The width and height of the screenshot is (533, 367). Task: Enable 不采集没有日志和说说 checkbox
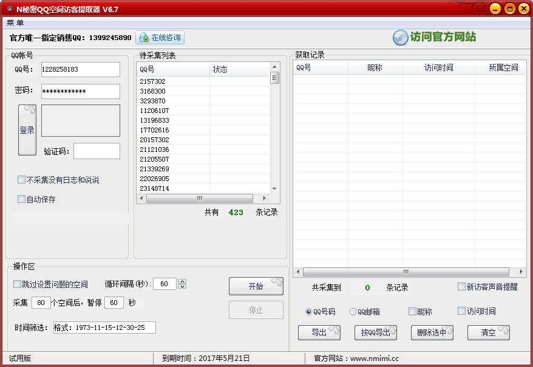(21, 180)
